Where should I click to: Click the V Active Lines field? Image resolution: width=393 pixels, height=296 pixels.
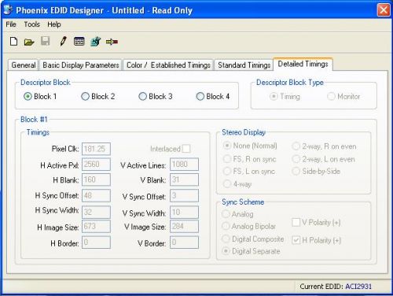pos(184,165)
